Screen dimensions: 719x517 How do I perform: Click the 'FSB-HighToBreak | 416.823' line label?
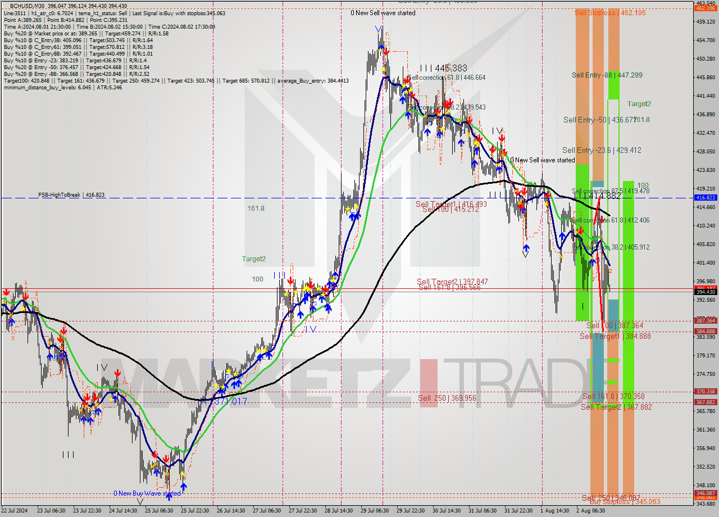coord(71,194)
